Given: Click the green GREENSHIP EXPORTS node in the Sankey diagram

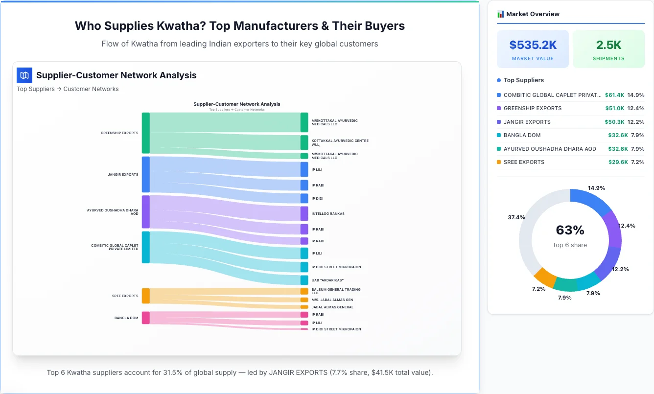Looking at the screenshot, I should [x=145, y=132].
